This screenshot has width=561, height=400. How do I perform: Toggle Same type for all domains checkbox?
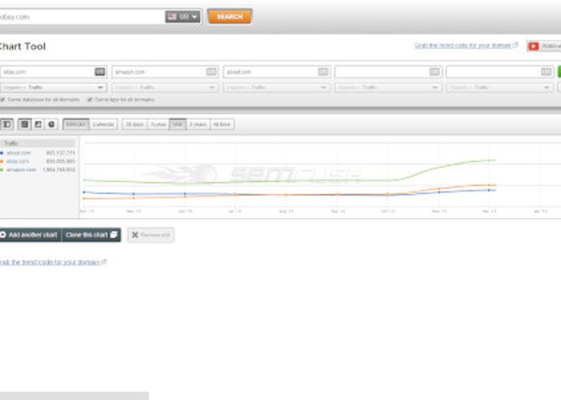[x=90, y=100]
